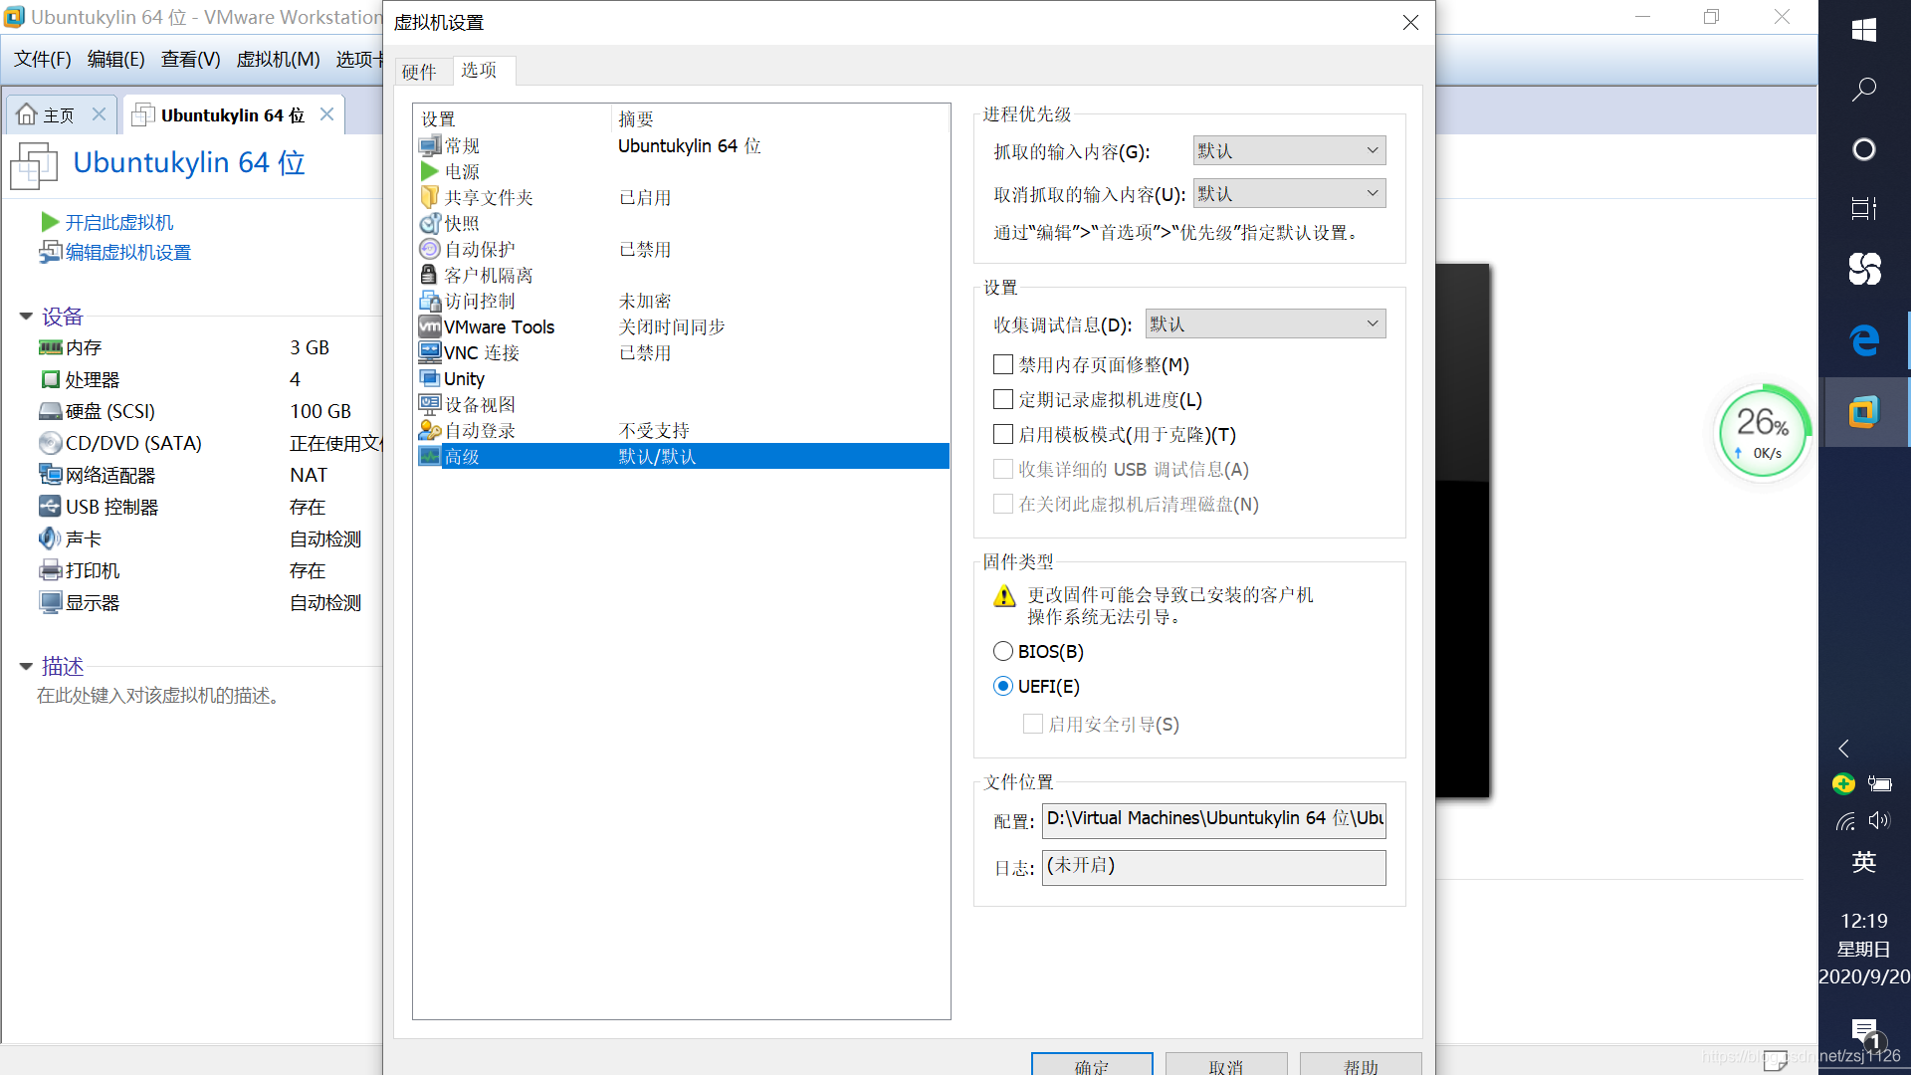Open Windows search from taskbar

[1864, 90]
